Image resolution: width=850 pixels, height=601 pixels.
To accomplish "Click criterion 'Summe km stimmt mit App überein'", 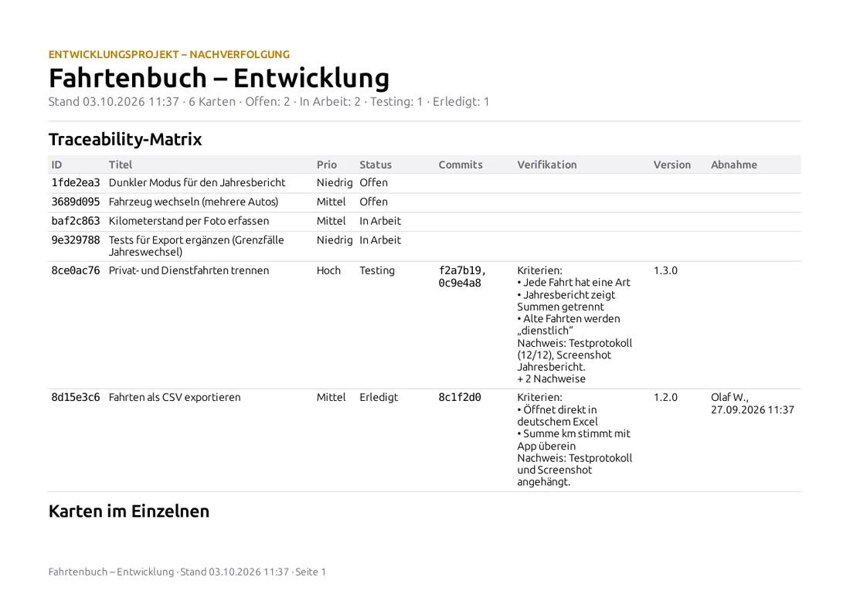I will pyautogui.click(x=573, y=440).
